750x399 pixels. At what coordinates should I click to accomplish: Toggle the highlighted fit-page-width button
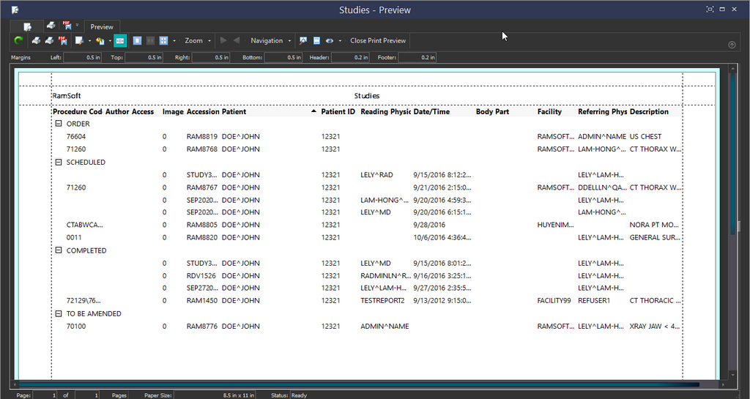[x=120, y=41]
